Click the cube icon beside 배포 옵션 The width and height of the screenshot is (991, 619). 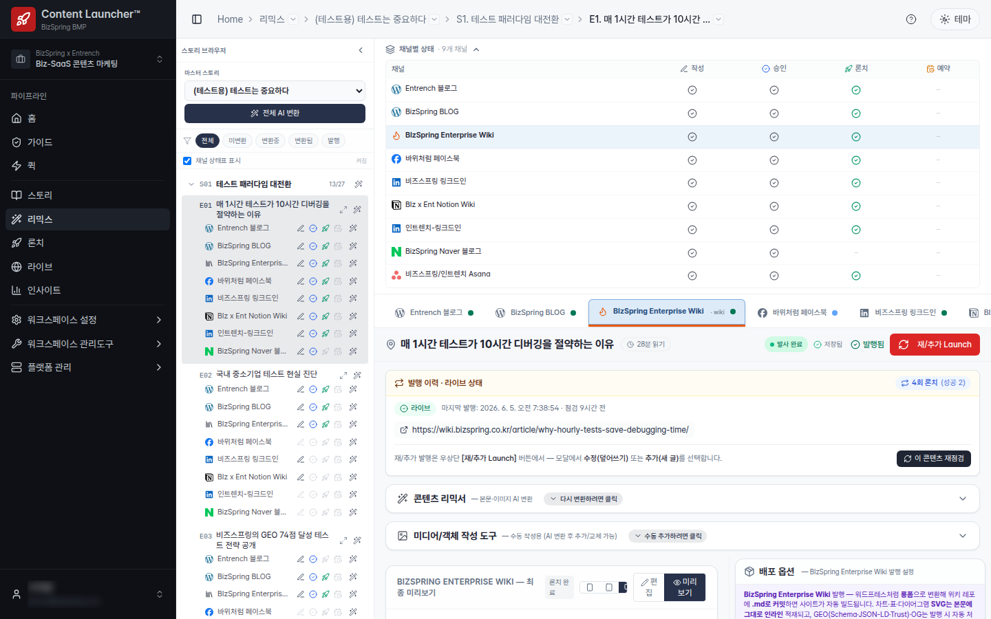click(x=749, y=572)
